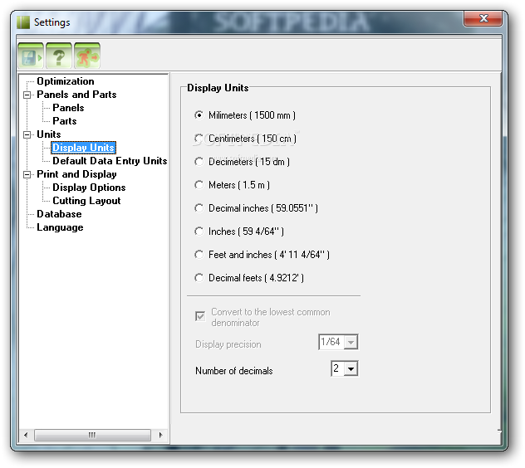
Task: Close the Settings window
Action: pyautogui.click(x=483, y=18)
